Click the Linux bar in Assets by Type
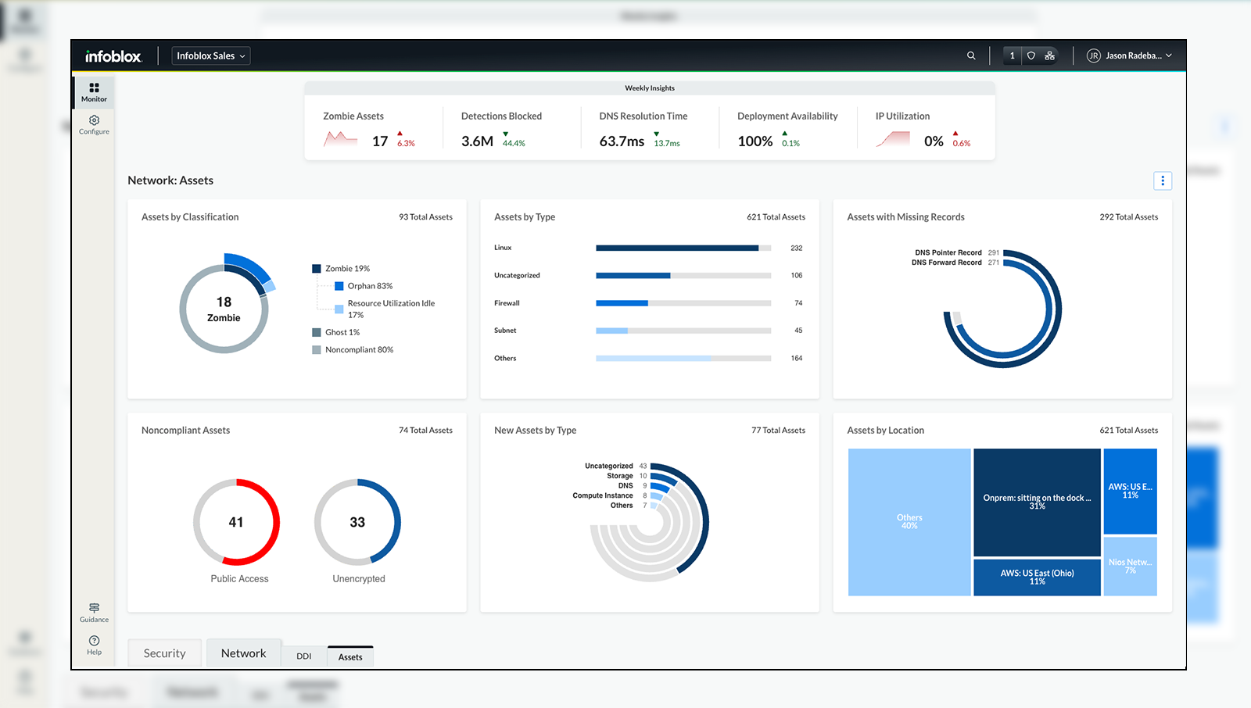 pos(677,248)
